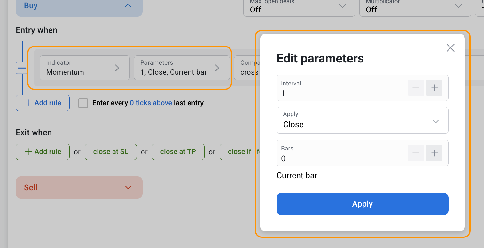Open the Multiplicator dropdown
Viewport: 484px width, 248px height.
coord(415,6)
